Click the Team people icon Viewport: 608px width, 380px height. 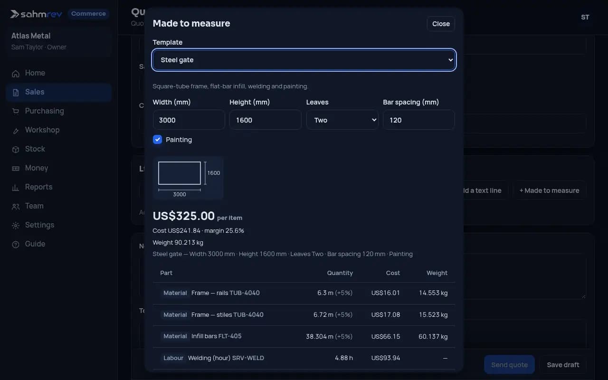tap(16, 206)
